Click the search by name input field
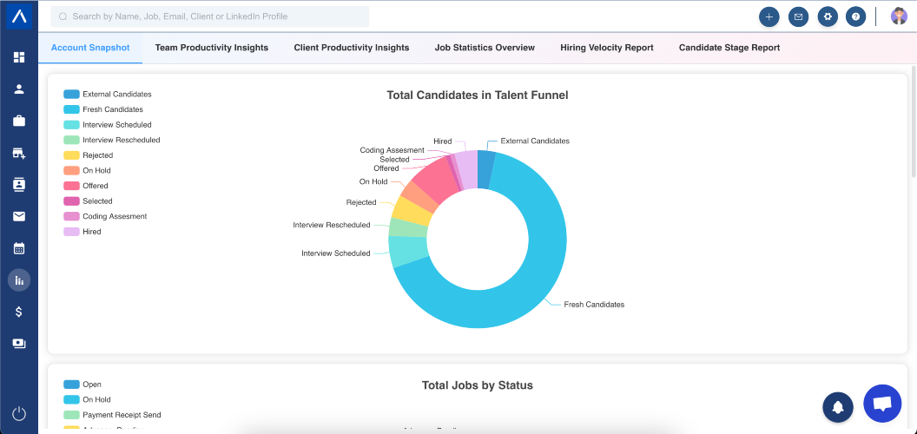This screenshot has width=917, height=434. (x=210, y=17)
